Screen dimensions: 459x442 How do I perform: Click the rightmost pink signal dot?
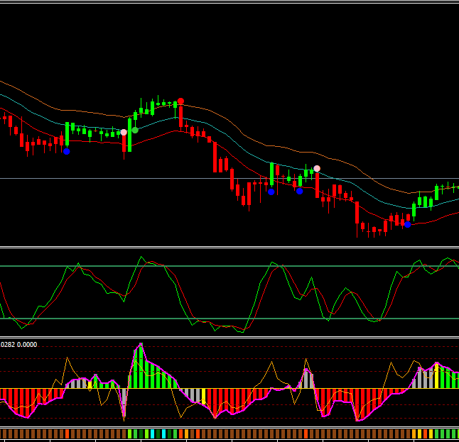[x=317, y=169]
